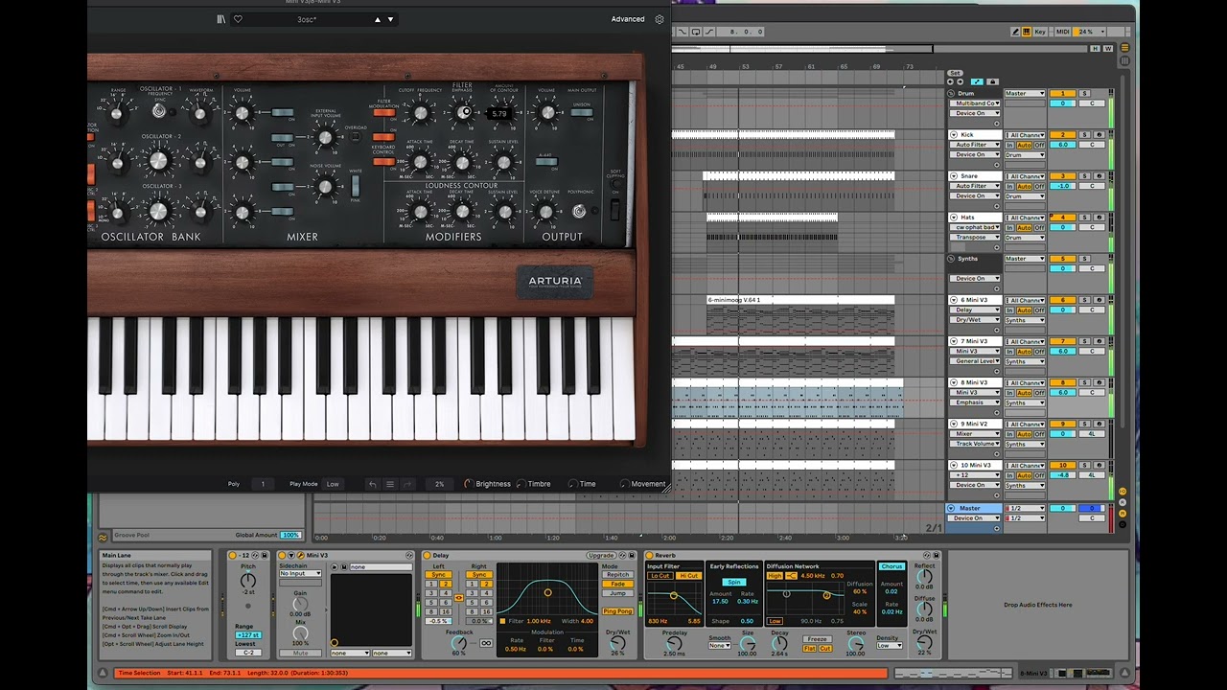
Task: Toggle the draw mode pencil icon
Action: pyautogui.click(x=1016, y=32)
